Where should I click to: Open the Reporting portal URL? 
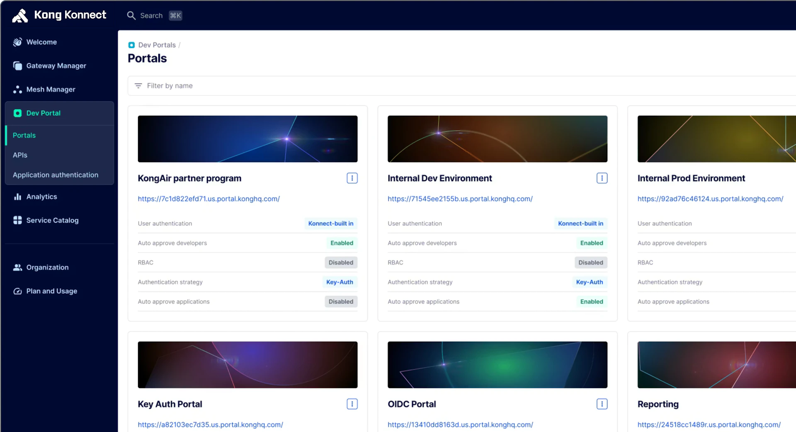[x=709, y=425]
